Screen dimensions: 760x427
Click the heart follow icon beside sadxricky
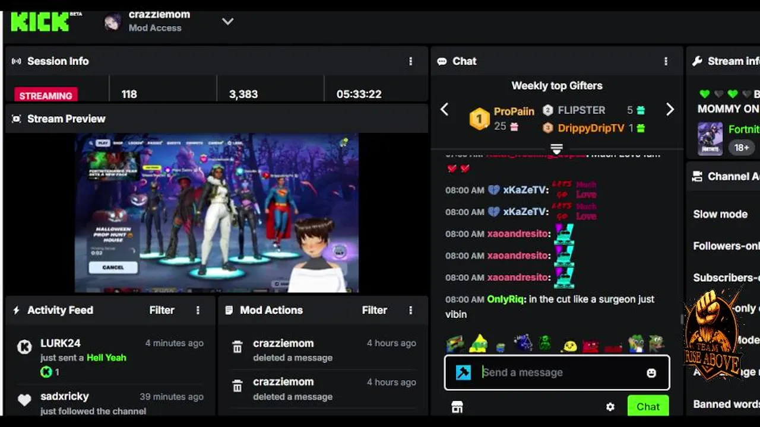[24, 400]
